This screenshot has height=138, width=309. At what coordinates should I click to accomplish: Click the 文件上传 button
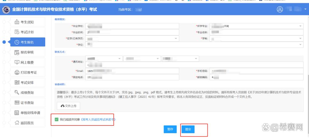69,106
